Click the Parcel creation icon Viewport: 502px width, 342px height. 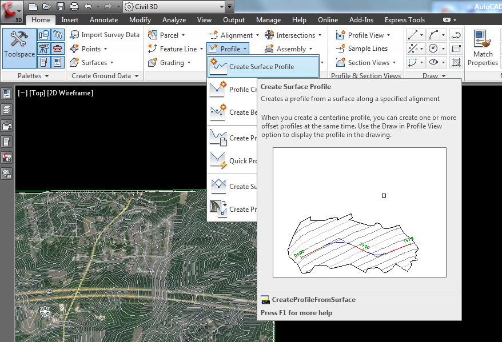point(152,34)
